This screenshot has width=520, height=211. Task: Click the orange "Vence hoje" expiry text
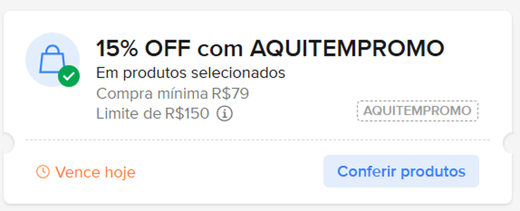pos(95,172)
